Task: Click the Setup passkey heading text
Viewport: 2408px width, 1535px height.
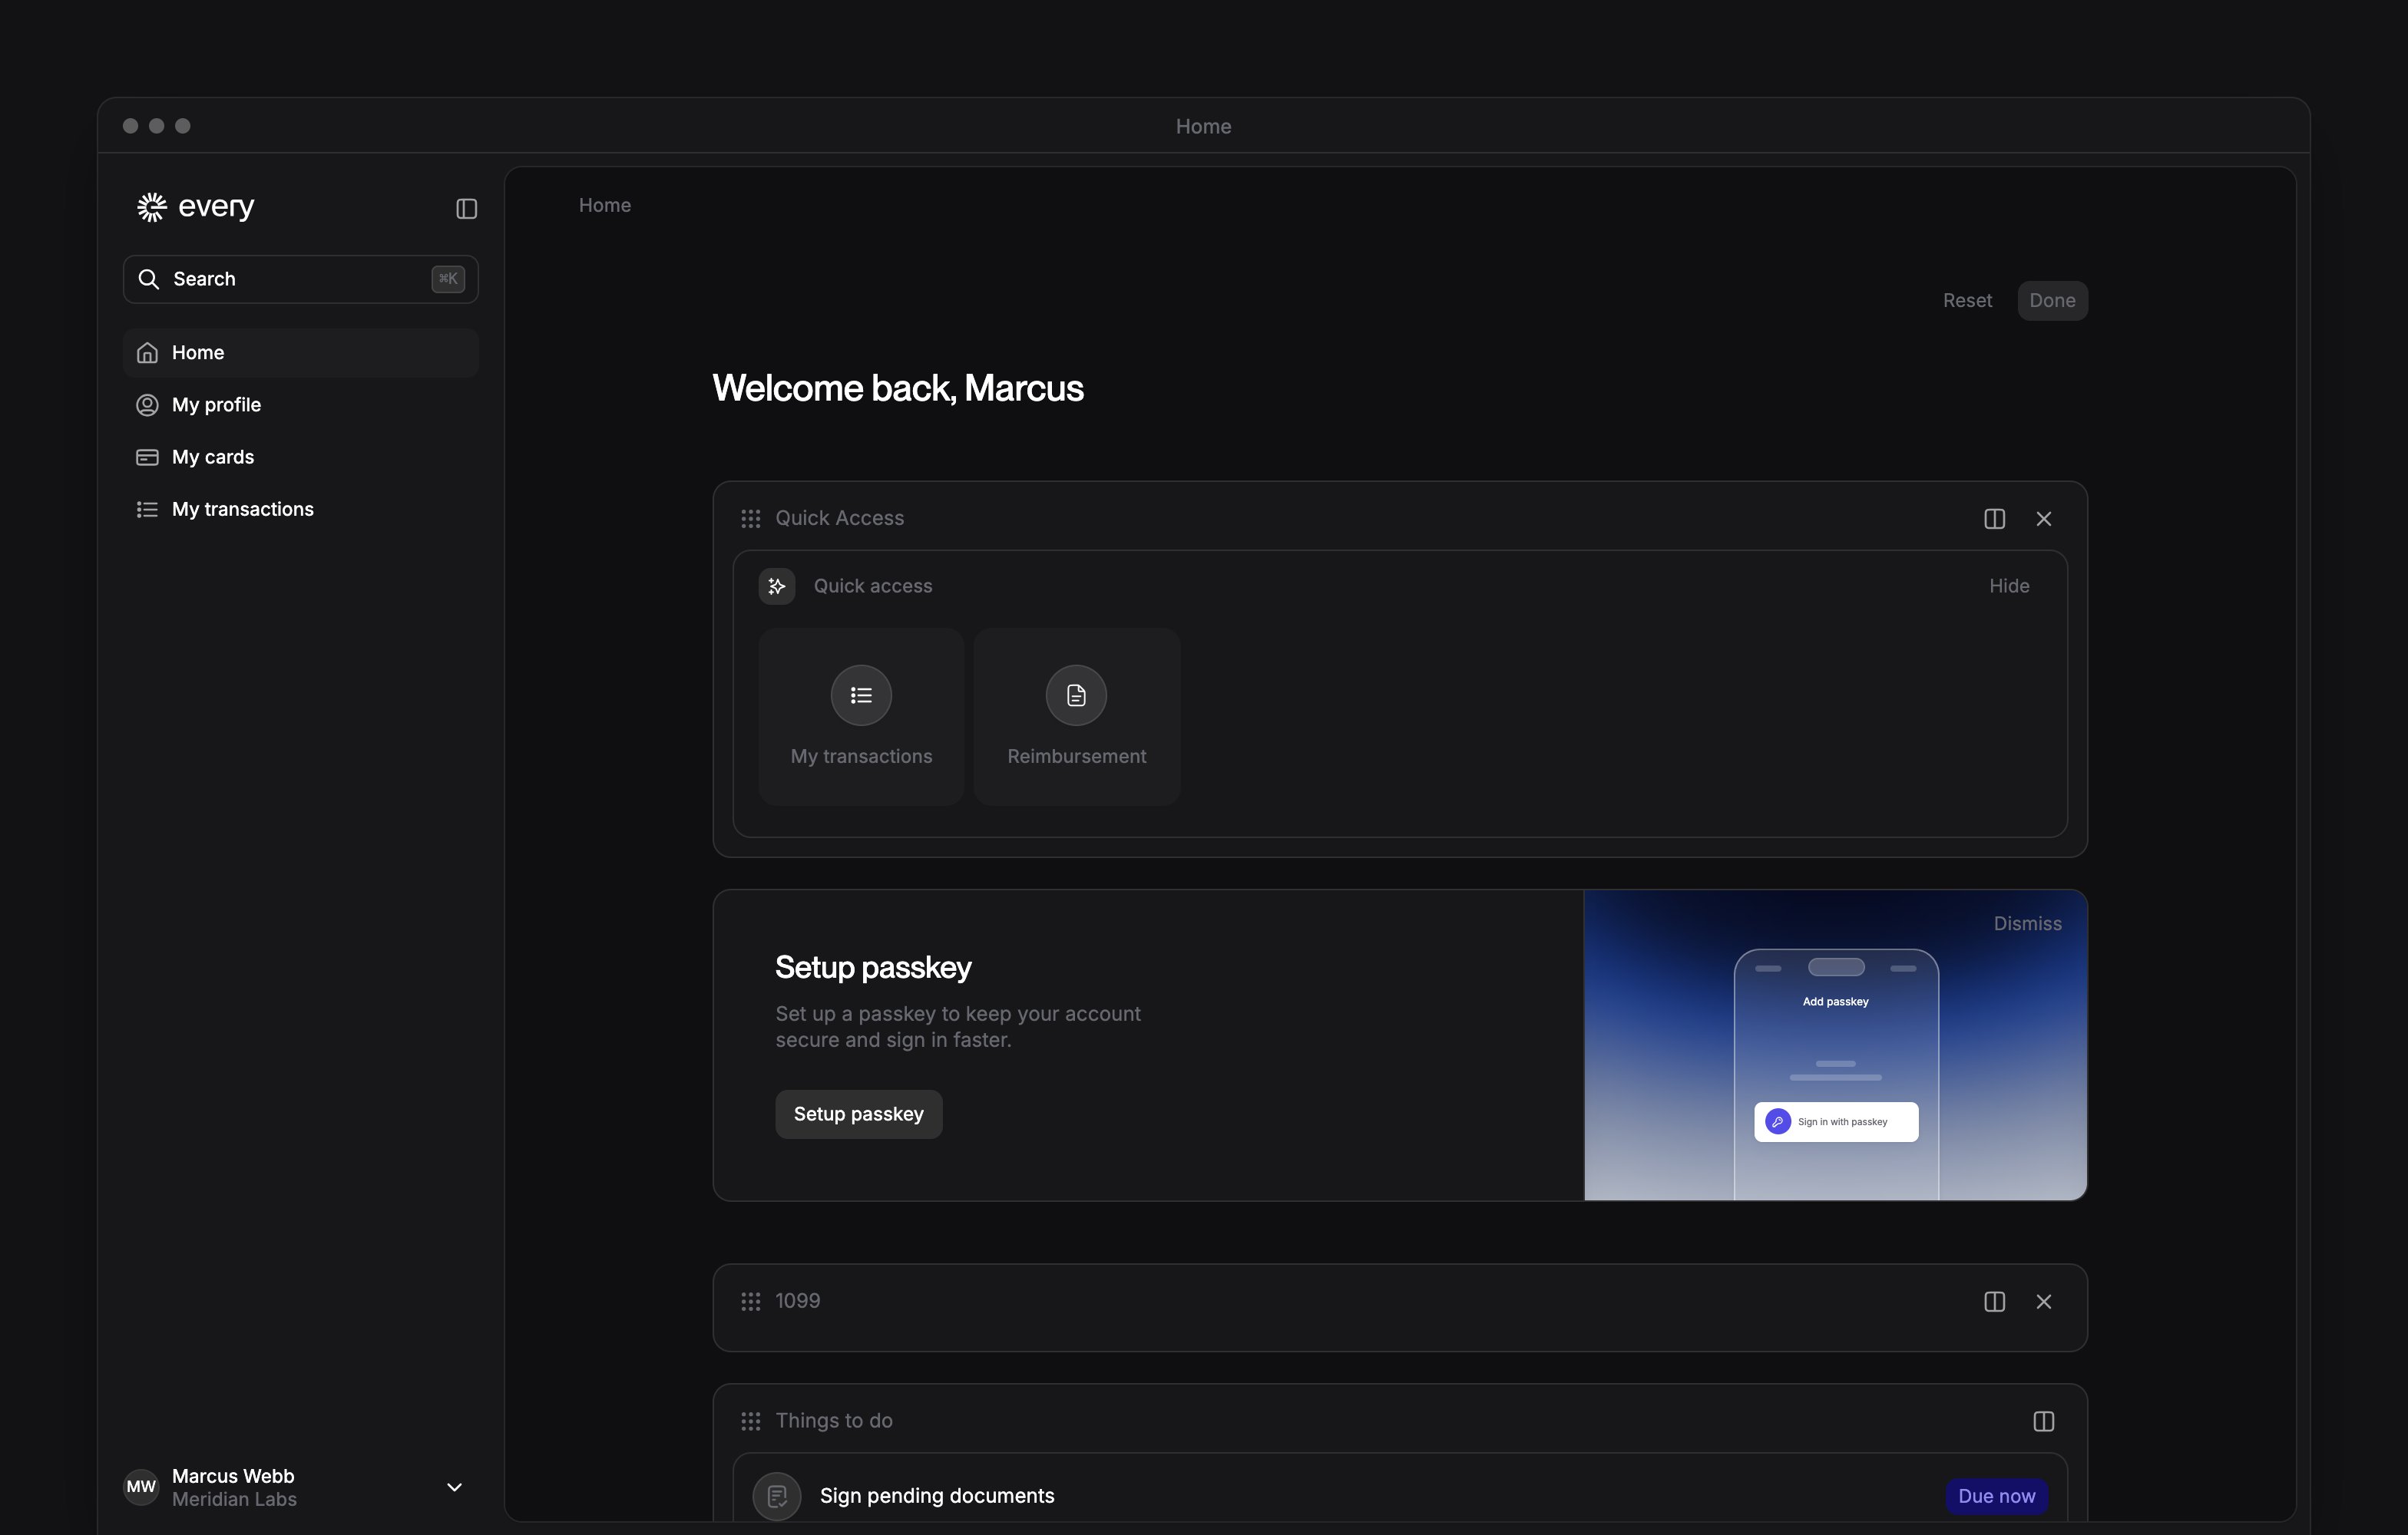Action: pyautogui.click(x=873, y=969)
